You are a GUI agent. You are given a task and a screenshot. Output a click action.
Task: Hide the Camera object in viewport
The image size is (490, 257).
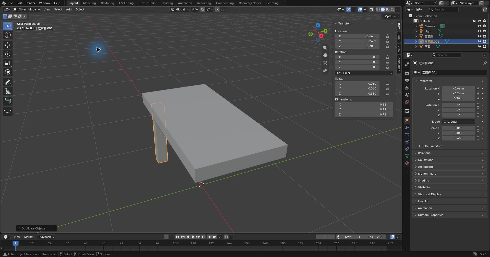[479, 26]
